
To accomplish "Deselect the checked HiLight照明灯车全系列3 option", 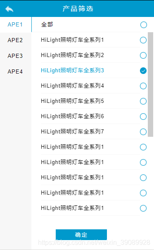I will click(x=143, y=71).
